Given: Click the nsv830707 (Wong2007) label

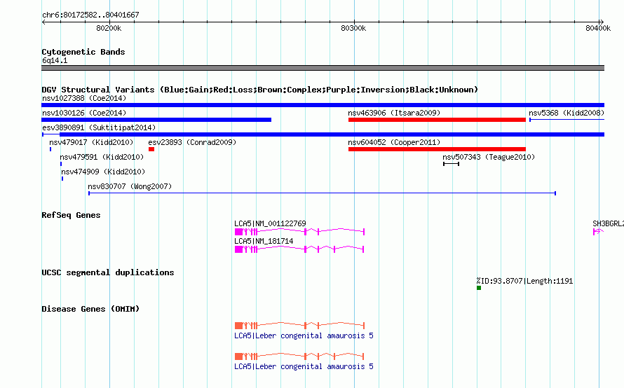Looking at the screenshot, I should click(130, 186).
